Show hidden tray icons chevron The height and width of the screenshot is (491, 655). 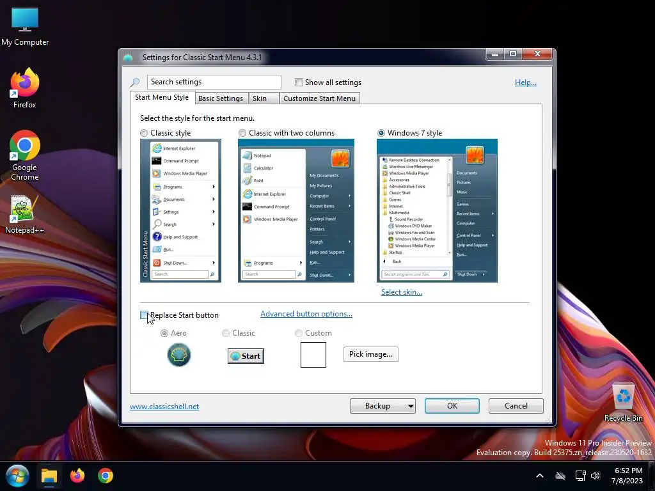click(540, 476)
